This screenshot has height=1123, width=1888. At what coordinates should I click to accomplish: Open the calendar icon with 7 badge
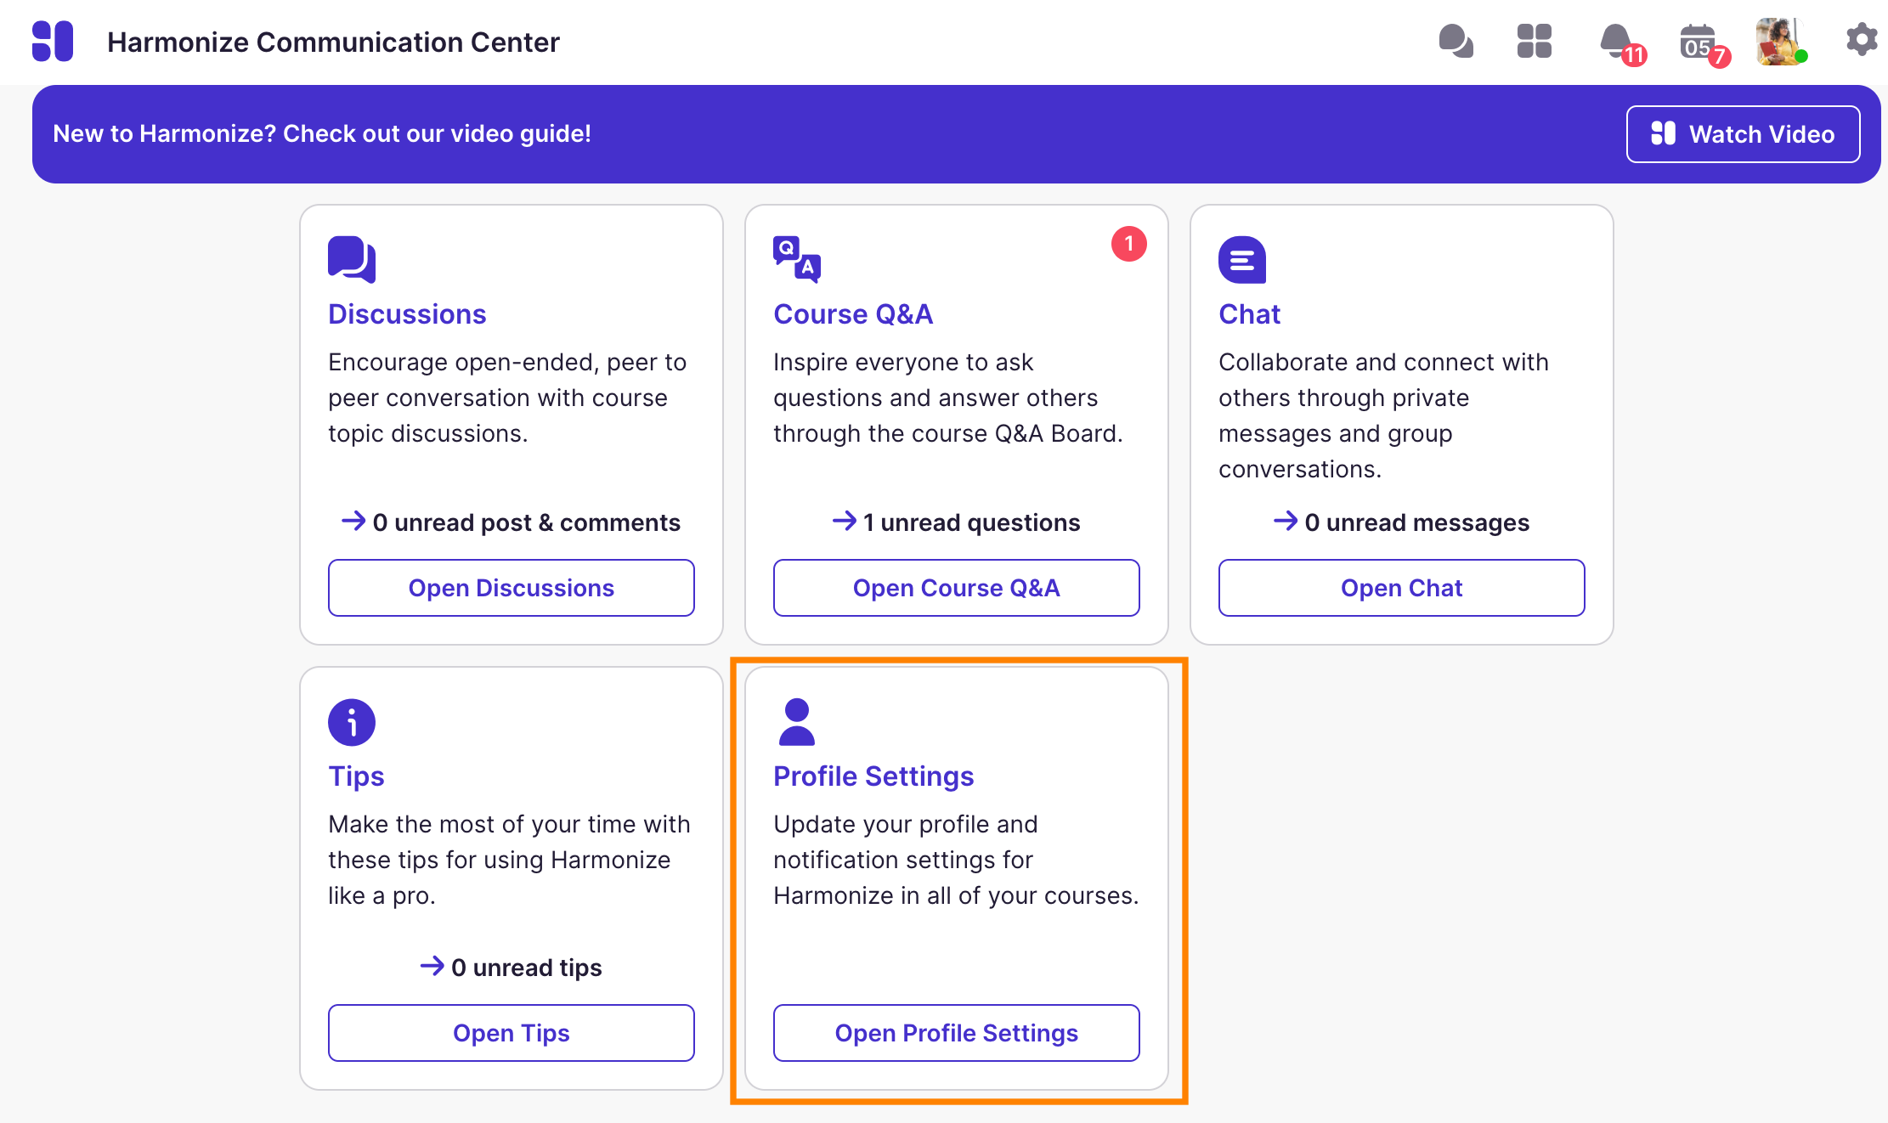pyautogui.click(x=1698, y=42)
